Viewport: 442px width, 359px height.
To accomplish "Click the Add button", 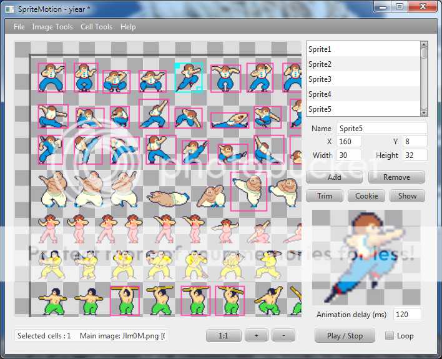I will coord(335,177).
